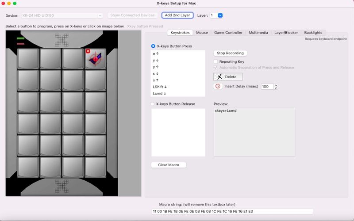
Task: Select the second key in the top row
Action: pos(50,59)
